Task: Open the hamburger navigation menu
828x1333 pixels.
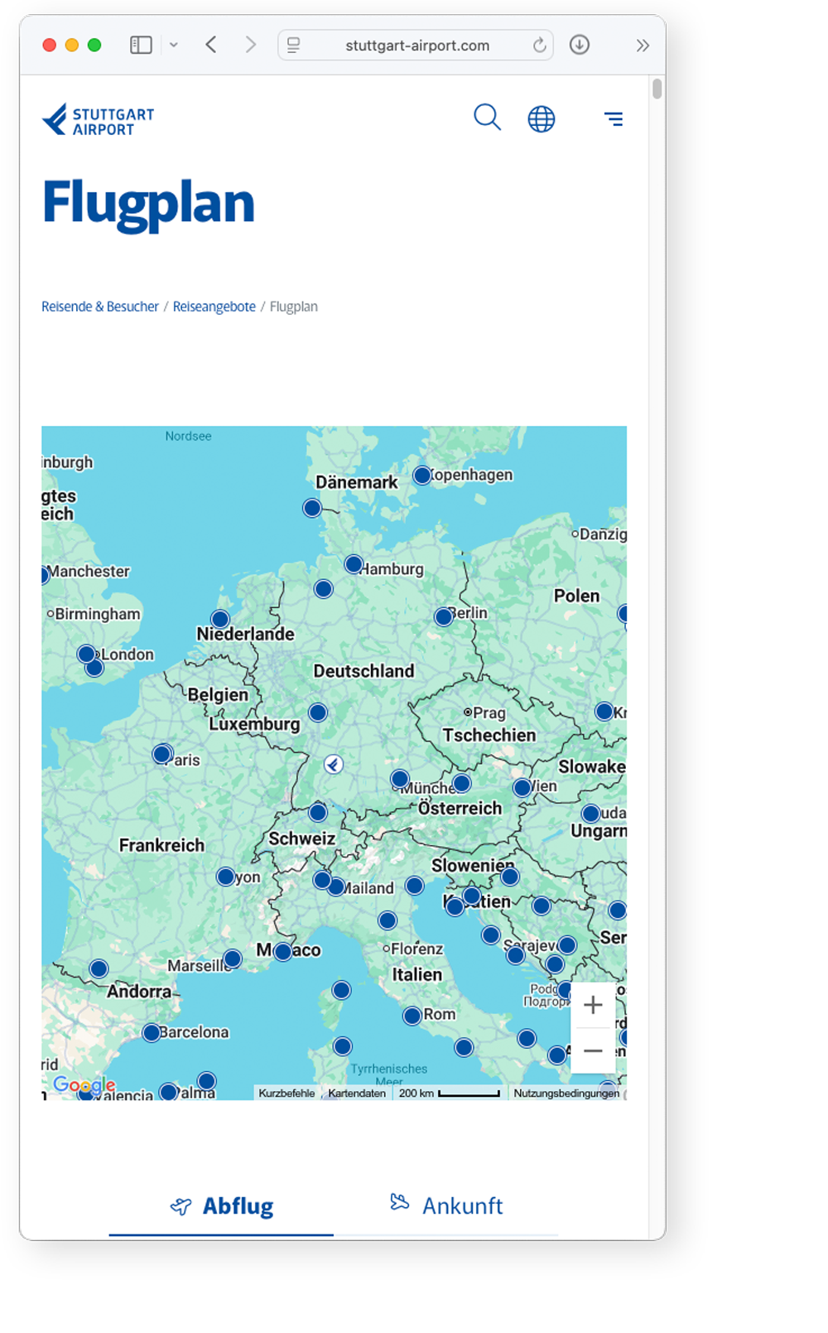Action: tap(614, 119)
